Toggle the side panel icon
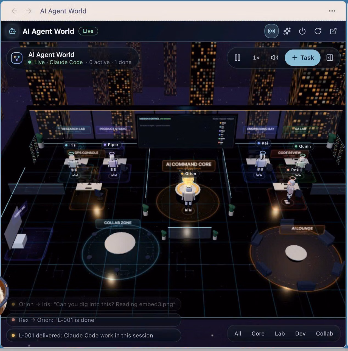The width and height of the screenshot is (348, 351). coord(330,58)
